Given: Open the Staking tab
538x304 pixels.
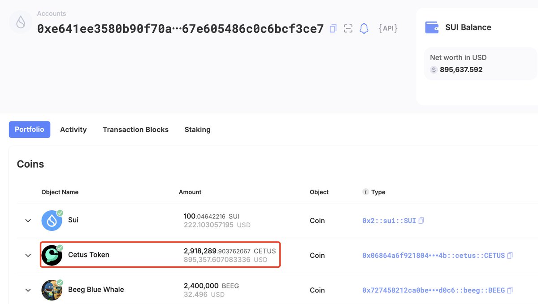Looking at the screenshot, I should pos(197,130).
